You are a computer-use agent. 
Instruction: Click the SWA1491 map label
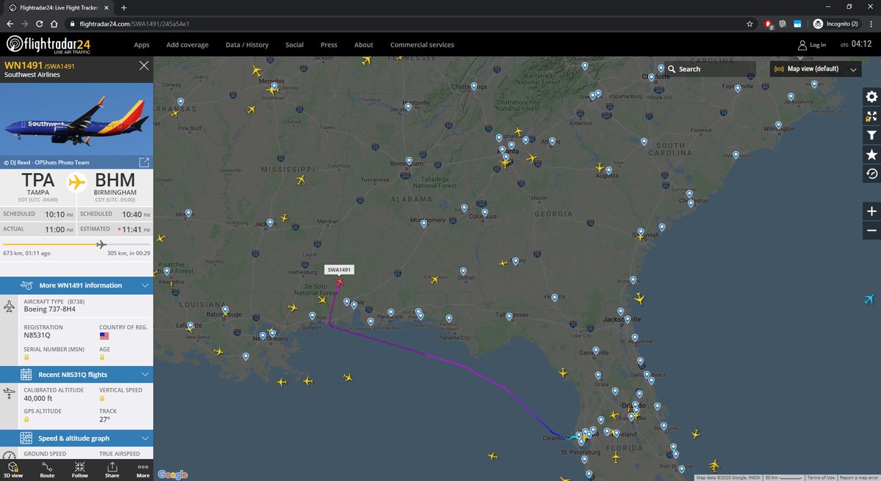[x=339, y=270]
